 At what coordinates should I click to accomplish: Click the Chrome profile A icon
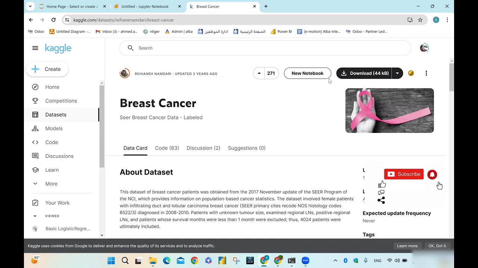(436, 20)
